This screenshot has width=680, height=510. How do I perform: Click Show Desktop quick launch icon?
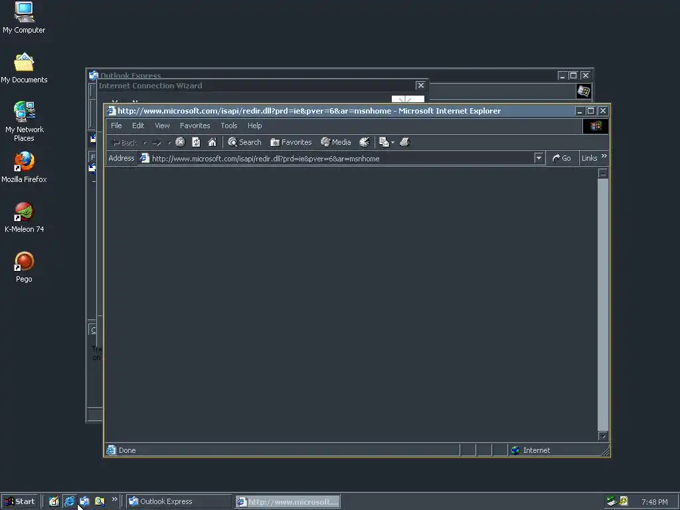[54, 501]
